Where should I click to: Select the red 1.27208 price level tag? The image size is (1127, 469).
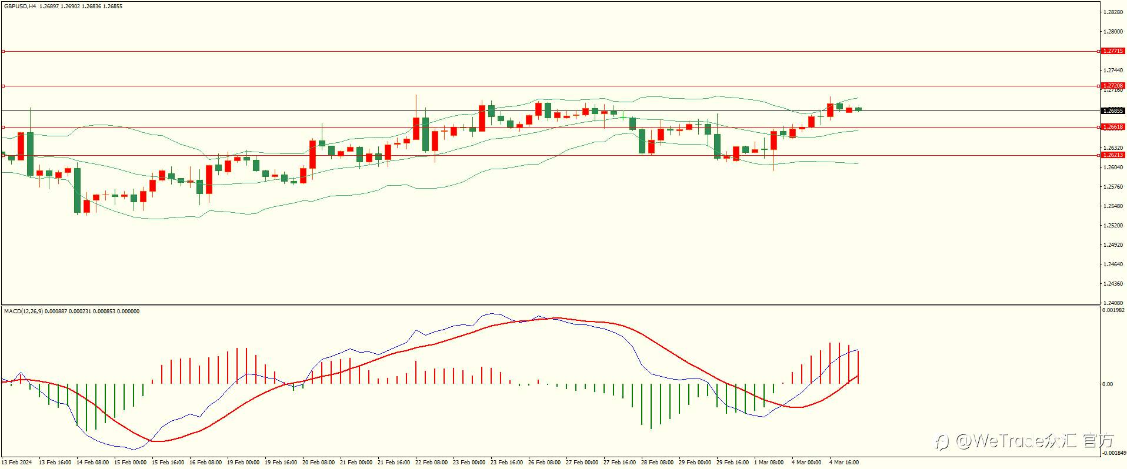click(1113, 86)
